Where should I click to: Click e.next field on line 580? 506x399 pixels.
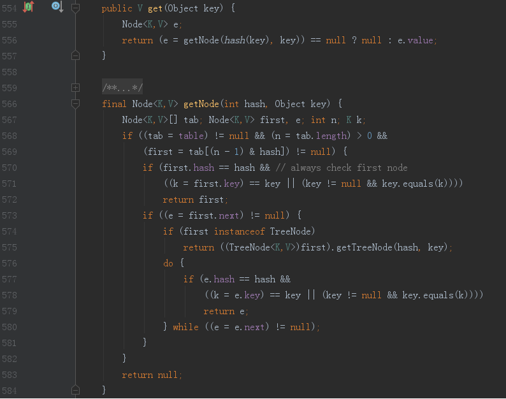click(x=250, y=327)
